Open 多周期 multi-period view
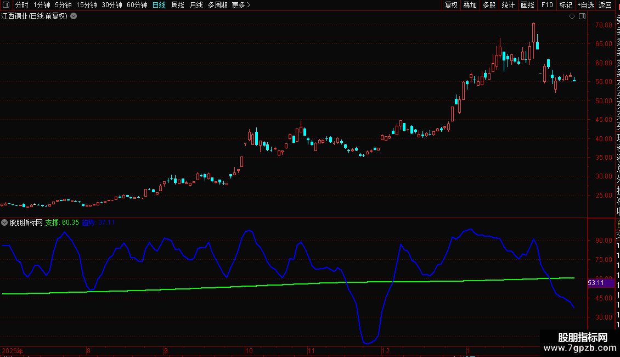Screen dimensions: 620x357 [217, 5]
